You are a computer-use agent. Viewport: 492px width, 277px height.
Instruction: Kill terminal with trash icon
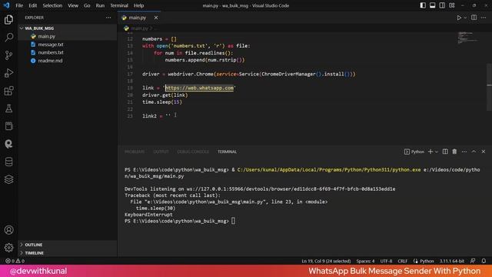click(x=454, y=152)
